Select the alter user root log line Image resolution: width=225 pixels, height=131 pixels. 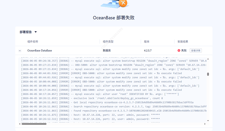tap(100, 94)
